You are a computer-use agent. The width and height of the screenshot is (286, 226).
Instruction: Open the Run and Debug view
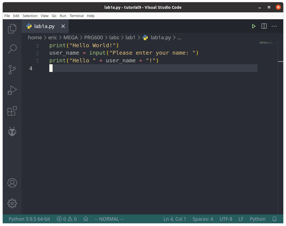12,90
